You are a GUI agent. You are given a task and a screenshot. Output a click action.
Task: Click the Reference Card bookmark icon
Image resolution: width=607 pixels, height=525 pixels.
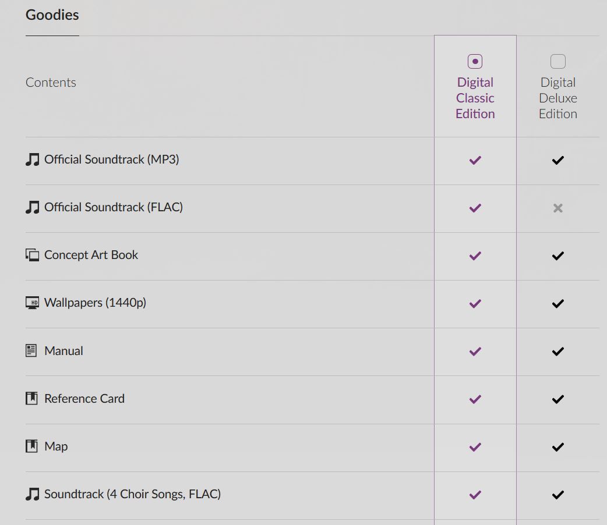click(31, 398)
